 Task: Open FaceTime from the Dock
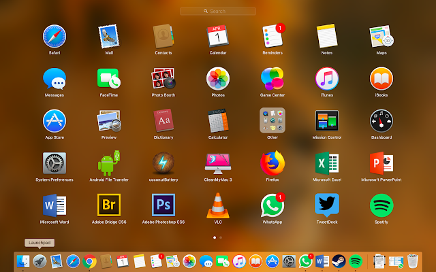coord(223,261)
